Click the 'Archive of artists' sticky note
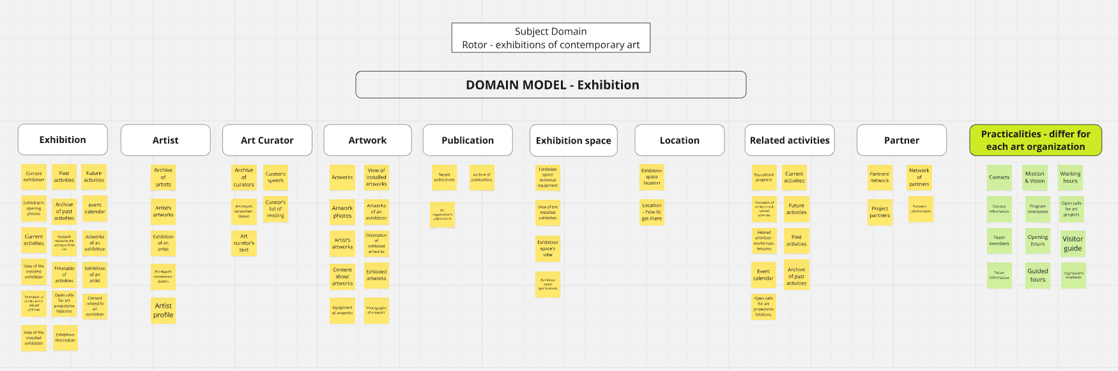 pyautogui.click(x=163, y=178)
